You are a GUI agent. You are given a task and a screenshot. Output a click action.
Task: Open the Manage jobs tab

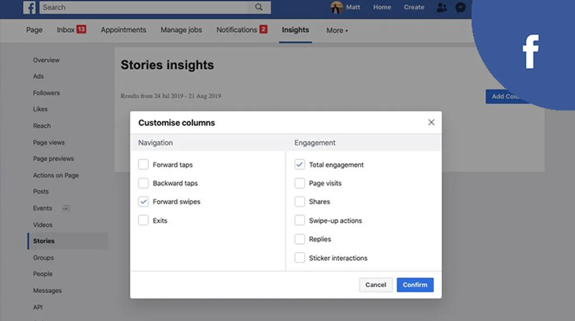(181, 30)
